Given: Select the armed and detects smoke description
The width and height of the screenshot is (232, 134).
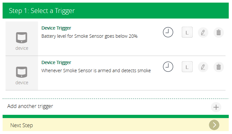Looking at the screenshot, I should [96, 71].
